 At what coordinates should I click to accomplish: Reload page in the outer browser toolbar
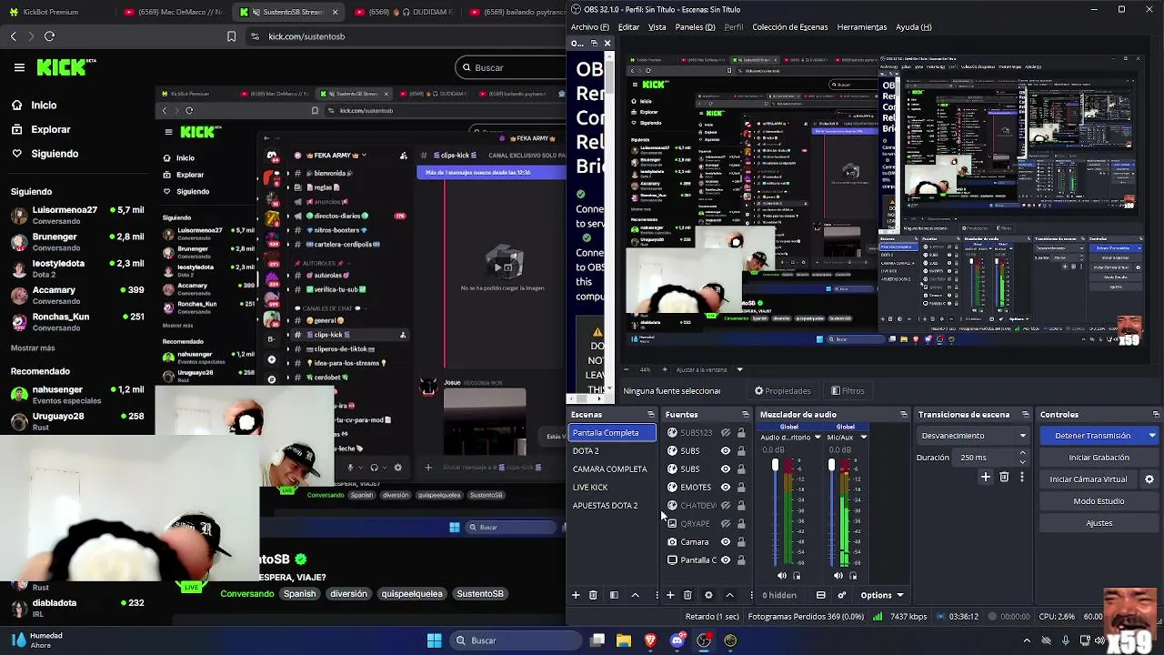[49, 36]
